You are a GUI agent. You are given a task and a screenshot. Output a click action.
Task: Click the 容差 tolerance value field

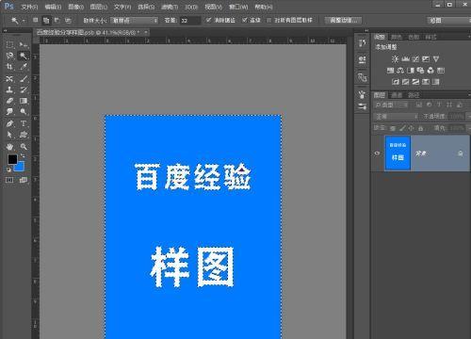[x=190, y=21]
